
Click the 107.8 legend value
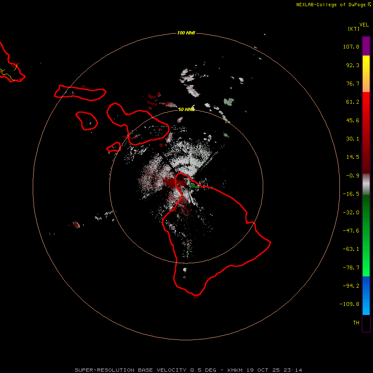click(x=351, y=46)
